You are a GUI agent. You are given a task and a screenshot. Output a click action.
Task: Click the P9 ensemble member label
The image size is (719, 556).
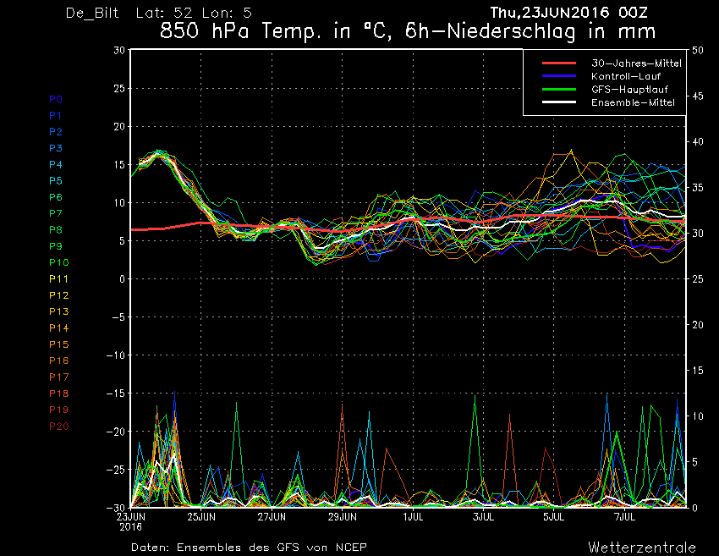click(x=56, y=246)
